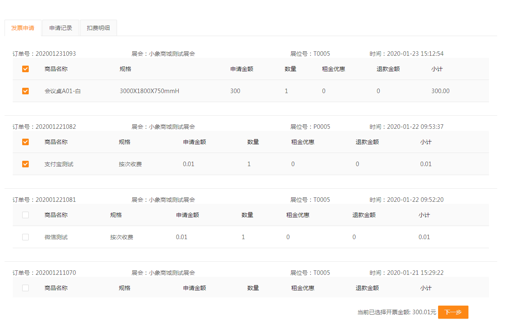Uncheck the 支付宝测试 item checkbox
The width and height of the screenshot is (521, 322).
coord(25,164)
